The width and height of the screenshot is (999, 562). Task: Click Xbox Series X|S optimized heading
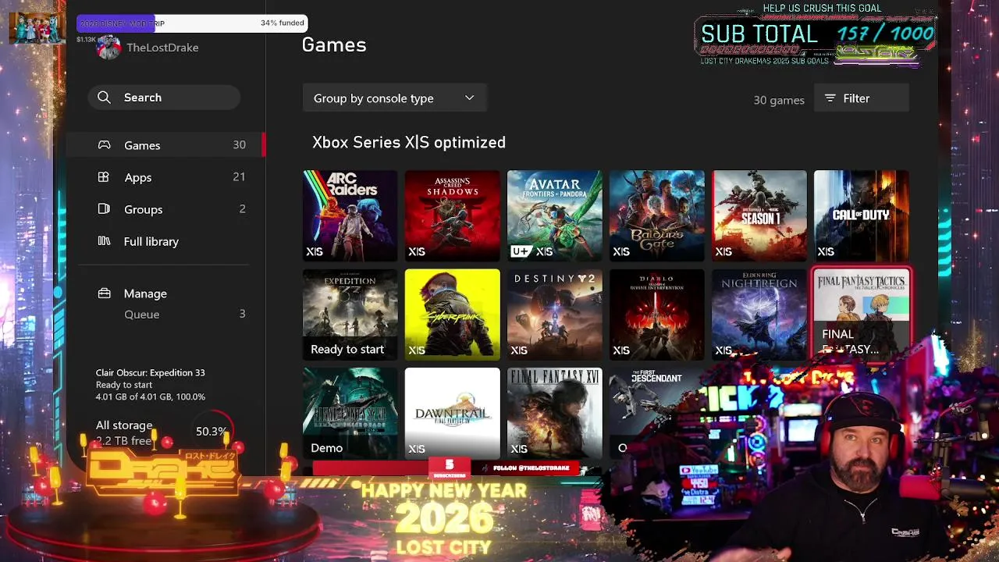pos(409,143)
